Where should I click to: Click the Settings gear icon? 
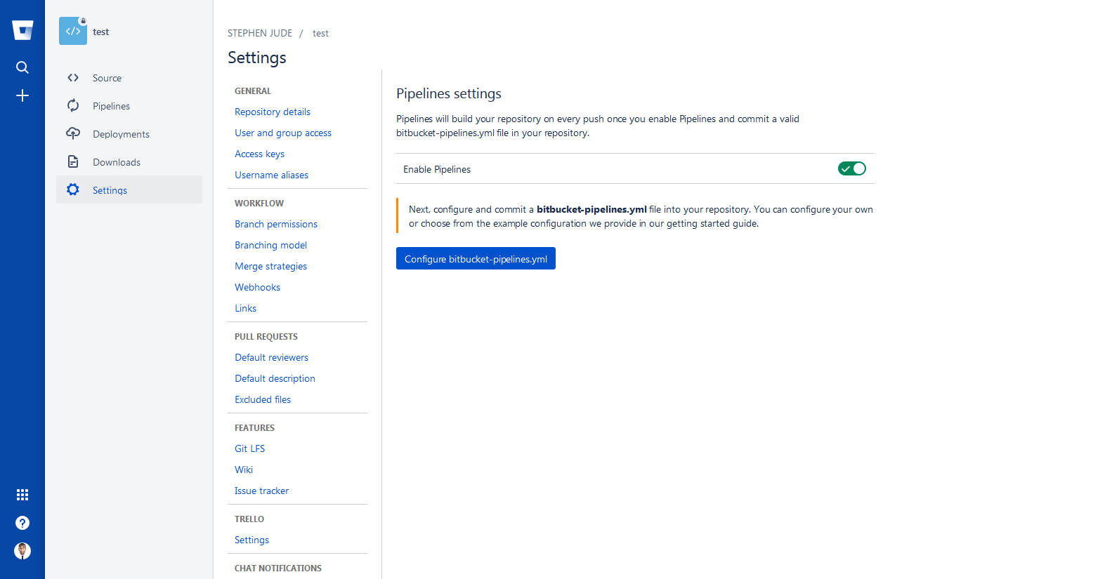click(x=73, y=189)
